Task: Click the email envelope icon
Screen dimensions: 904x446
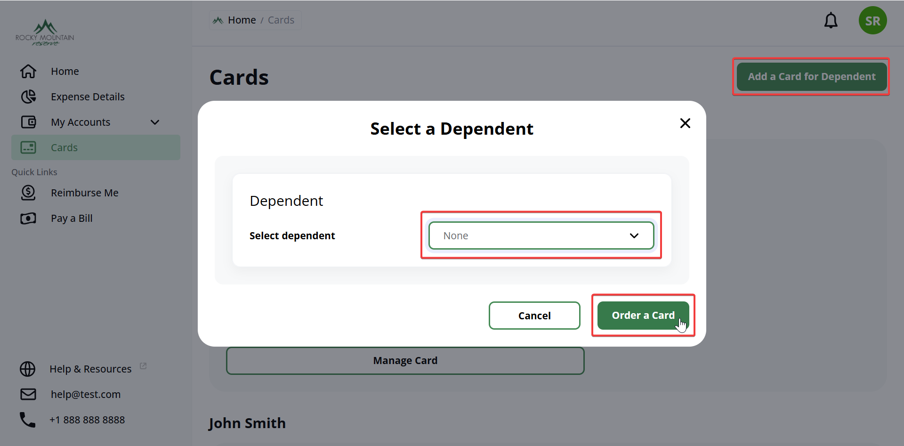Action: coord(28,394)
